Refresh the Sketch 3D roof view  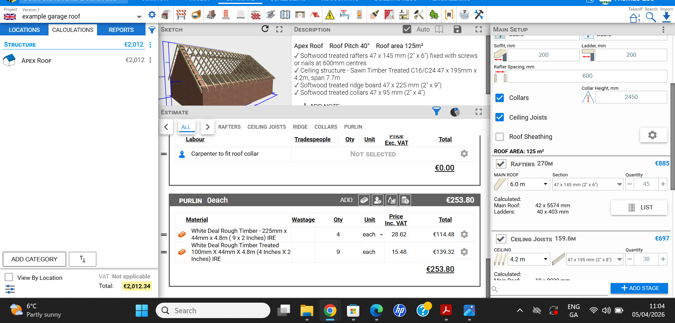pos(265,29)
